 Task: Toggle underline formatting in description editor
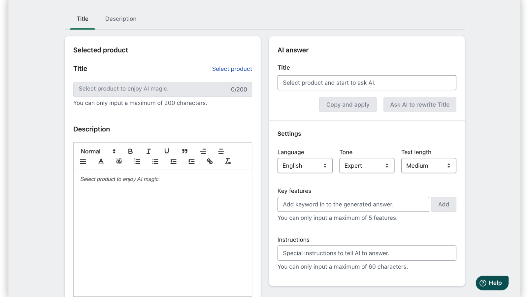pyautogui.click(x=167, y=151)
